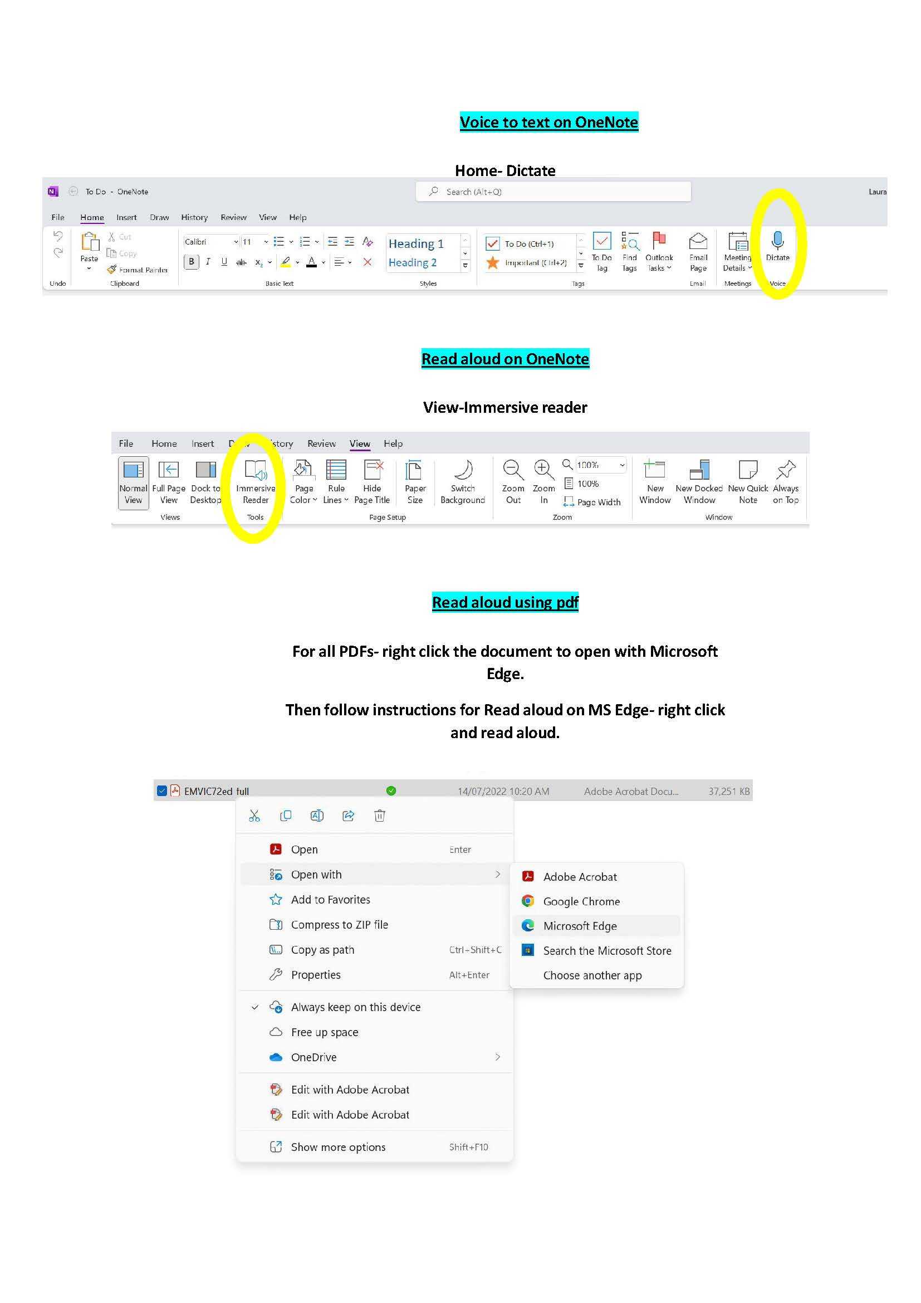The height and width of the screenshot is (1303, 921).
Task: Click the Share icon in context menu
Action: click(348, 816)
